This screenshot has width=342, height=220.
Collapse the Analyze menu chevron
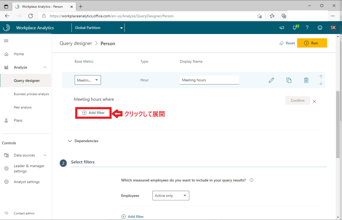[x=45, y=67]
